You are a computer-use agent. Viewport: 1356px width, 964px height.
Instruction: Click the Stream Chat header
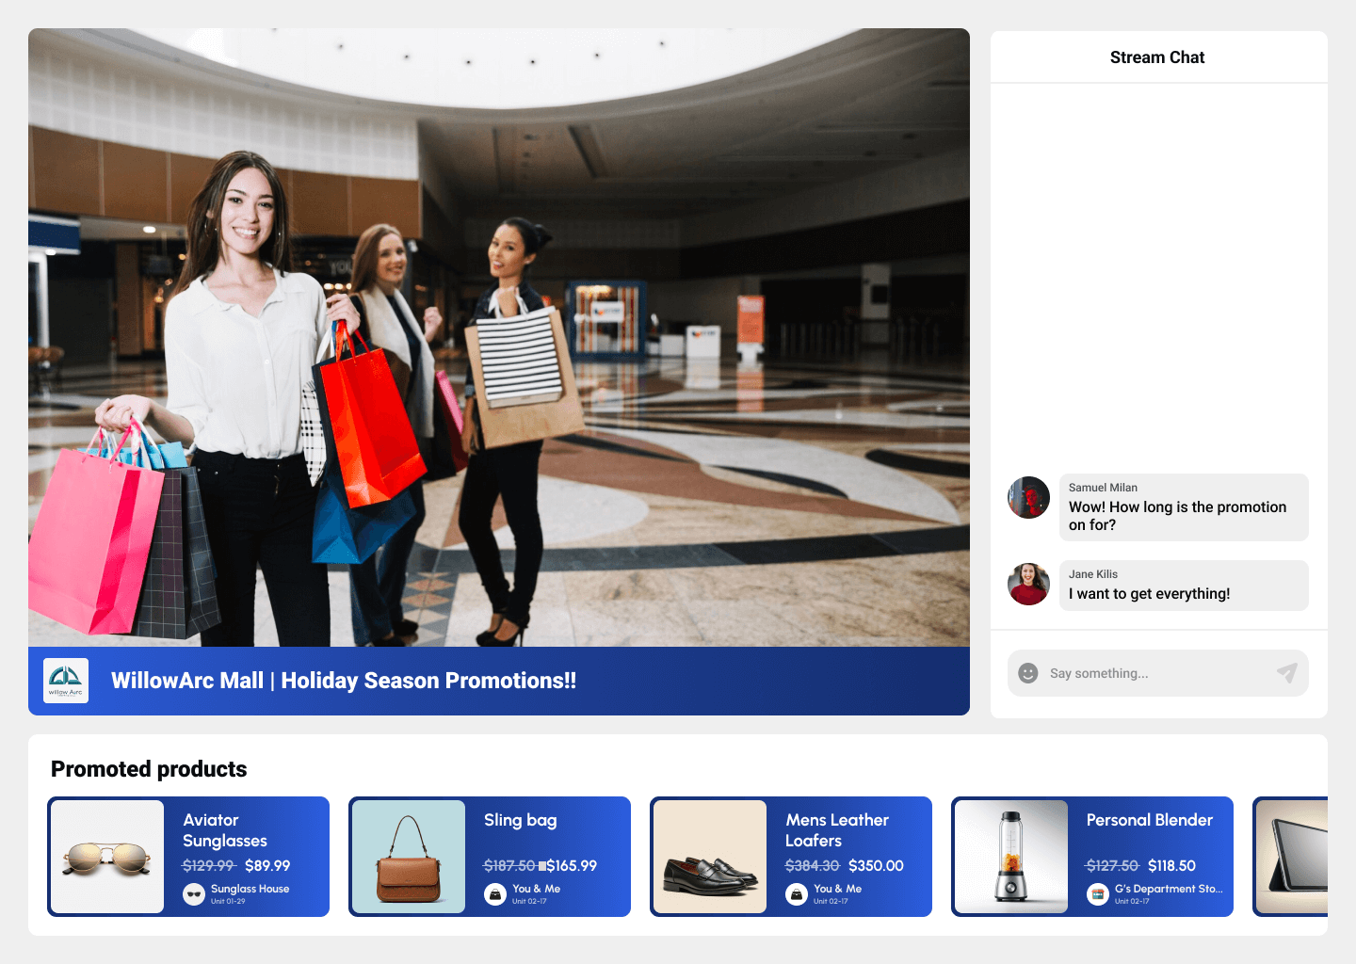pyautogui.click(x=1157, y=57)
